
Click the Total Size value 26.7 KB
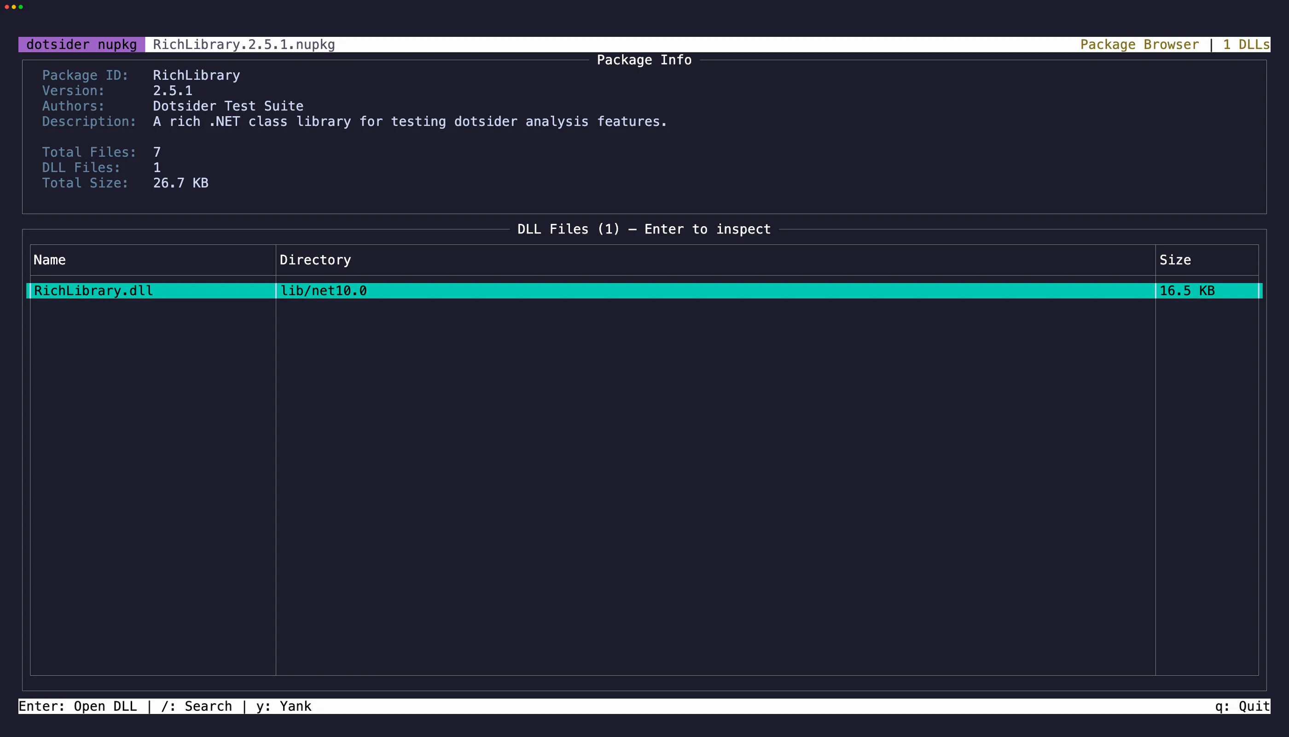[180, 183]
